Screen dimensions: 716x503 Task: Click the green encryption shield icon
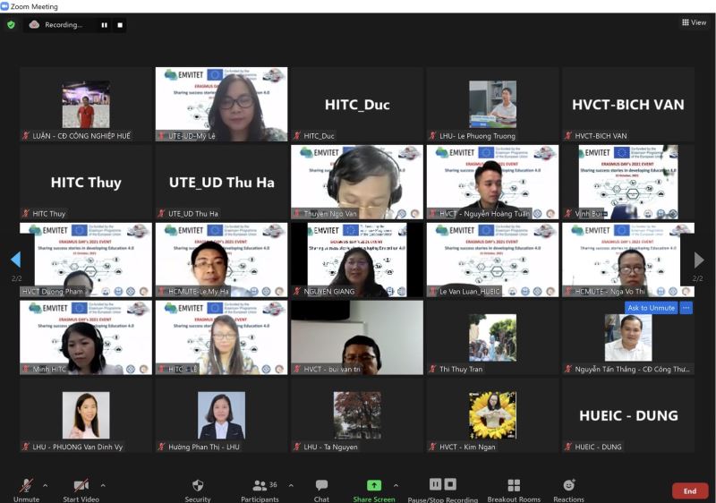coord(11,25)
